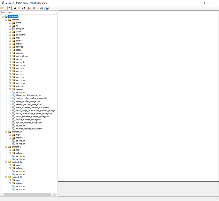Toggle the C toolbar button
This screenshot has width=219, height=201.
point(19,8)
